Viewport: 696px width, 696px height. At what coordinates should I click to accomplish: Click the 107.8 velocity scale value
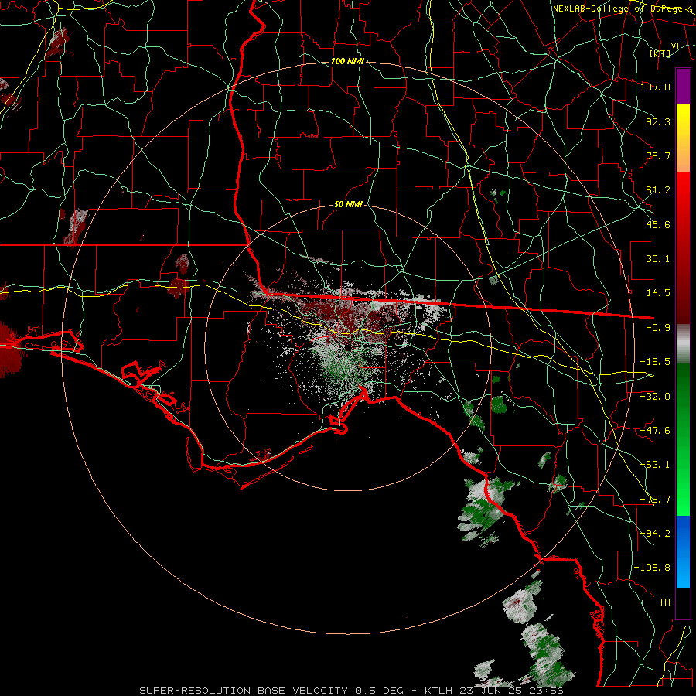(x=655, y=87)
